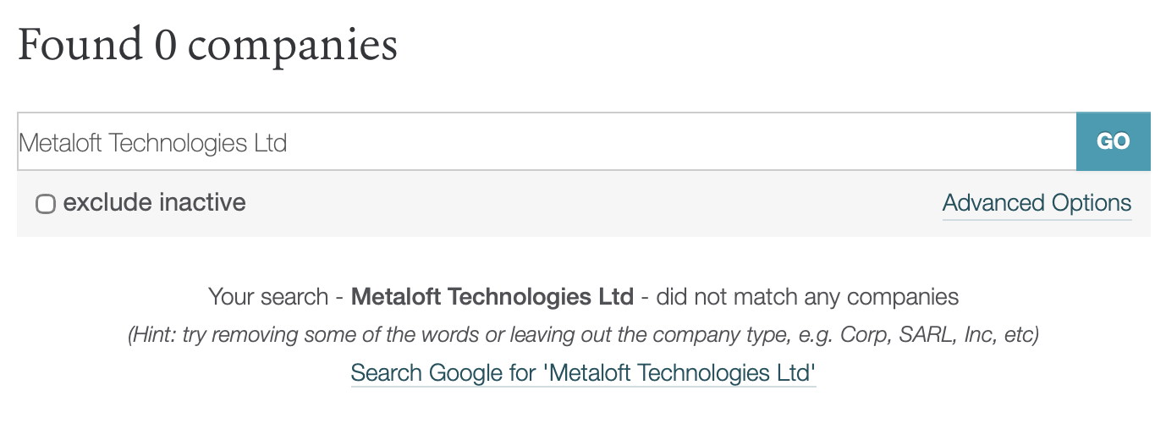Click 'Your search' text in the message
Screen dimensions: 1166x440
click(267, 298)
